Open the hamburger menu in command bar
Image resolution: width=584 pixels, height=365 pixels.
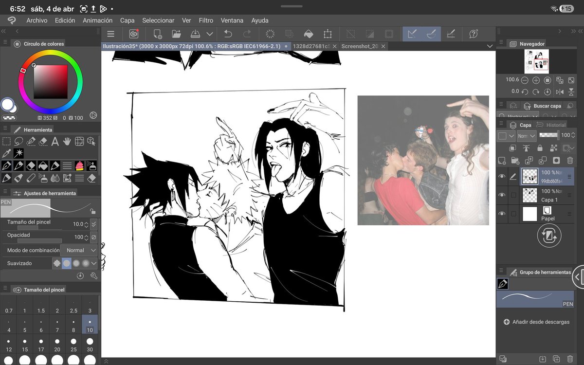[110, 34]
